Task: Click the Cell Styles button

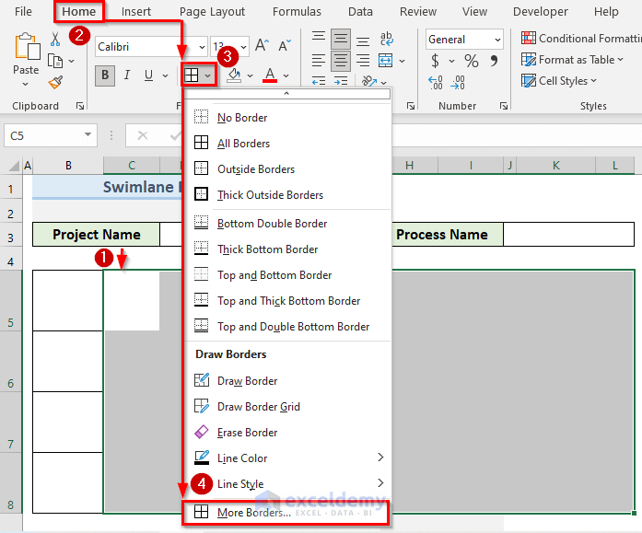Action: [x=562, y=81]
